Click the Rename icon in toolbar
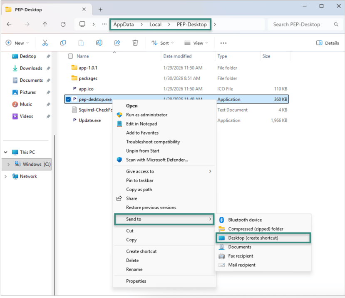 point(99,43)
